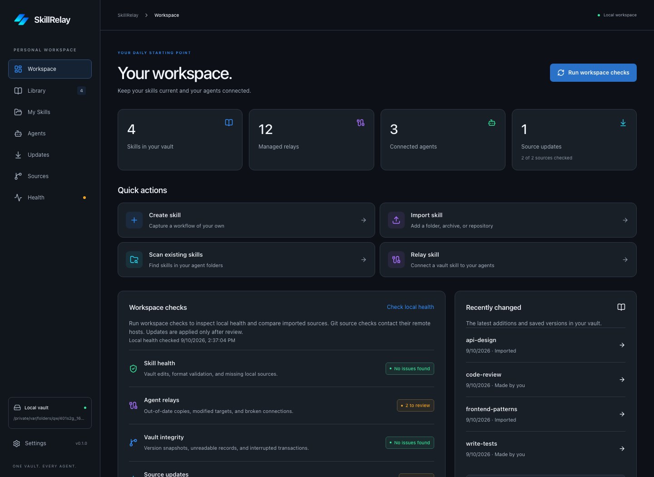The height and width of the screenshot is (477, 654).
Task: Click the Workspace grid icon in sidebar
Action: tap(18, 69)
